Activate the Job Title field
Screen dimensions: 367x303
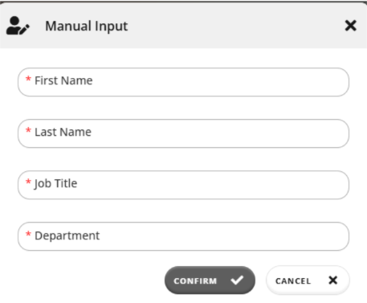click(x=183, y=185)
